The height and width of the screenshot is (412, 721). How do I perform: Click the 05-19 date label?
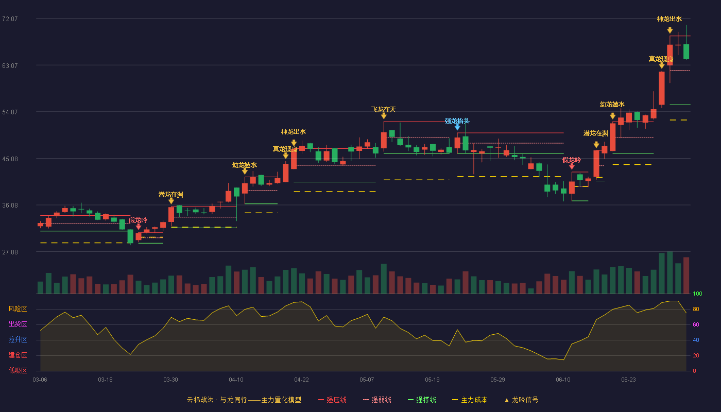[433, 380]
